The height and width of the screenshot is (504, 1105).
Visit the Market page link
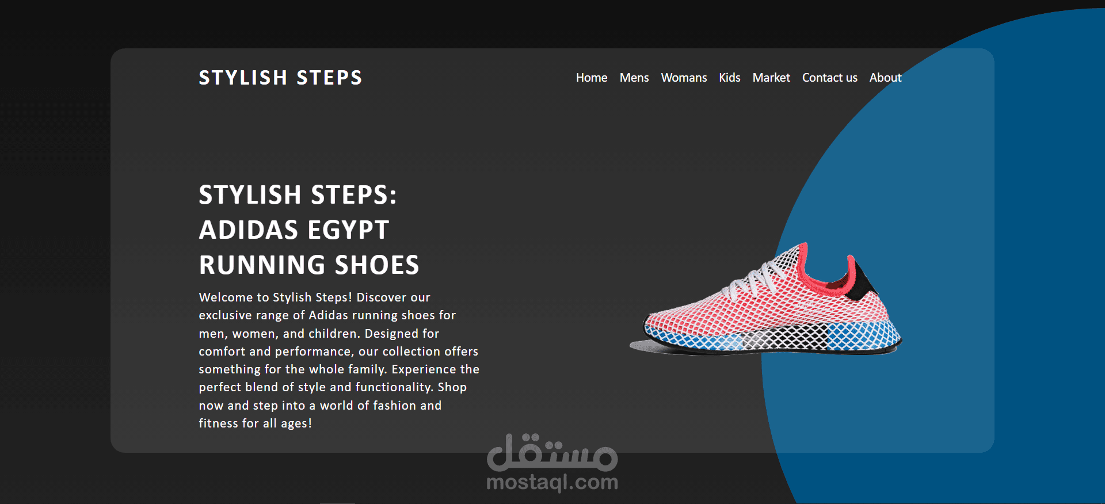coord(771,78)
